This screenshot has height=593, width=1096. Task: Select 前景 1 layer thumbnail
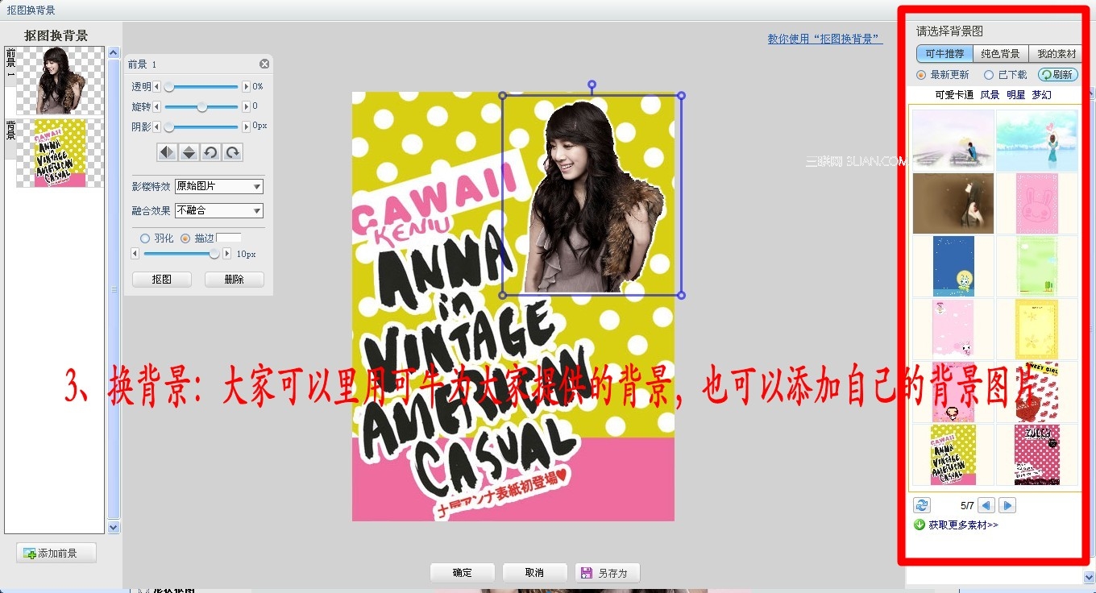(60, 81)
